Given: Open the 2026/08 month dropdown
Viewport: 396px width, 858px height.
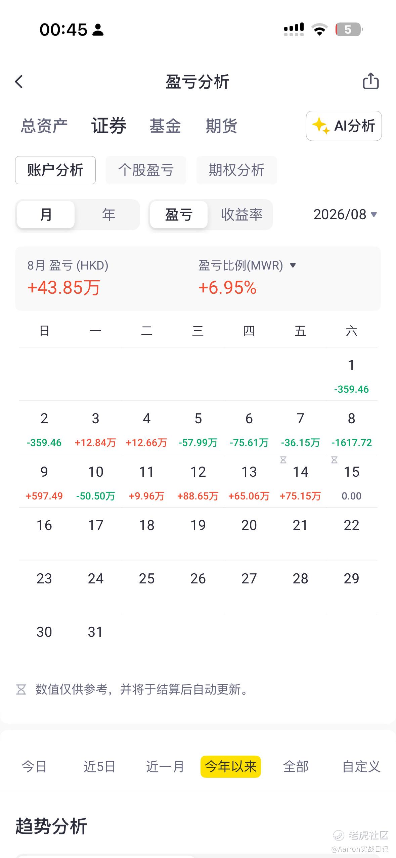Looking at the screenshot, I should click(x=345, y=214).
